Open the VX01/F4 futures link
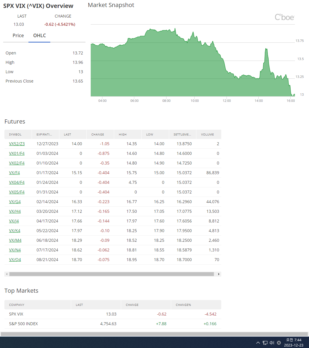The height and width of the screenshot is (348, 309). tap(17, 153)
